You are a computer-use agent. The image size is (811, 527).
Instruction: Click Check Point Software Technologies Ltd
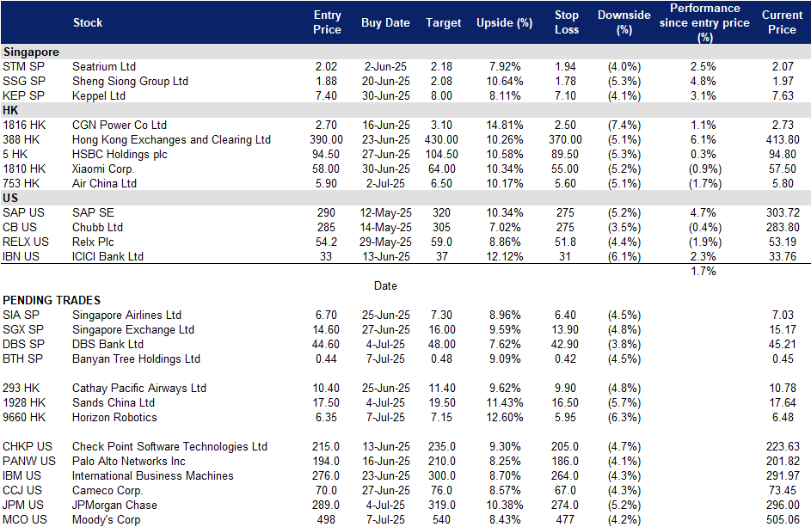pyautogui.click(x=169, y=446)
